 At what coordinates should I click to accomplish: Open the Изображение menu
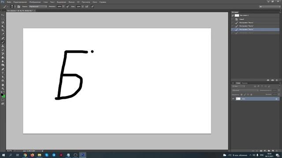[x=35, y=2]
